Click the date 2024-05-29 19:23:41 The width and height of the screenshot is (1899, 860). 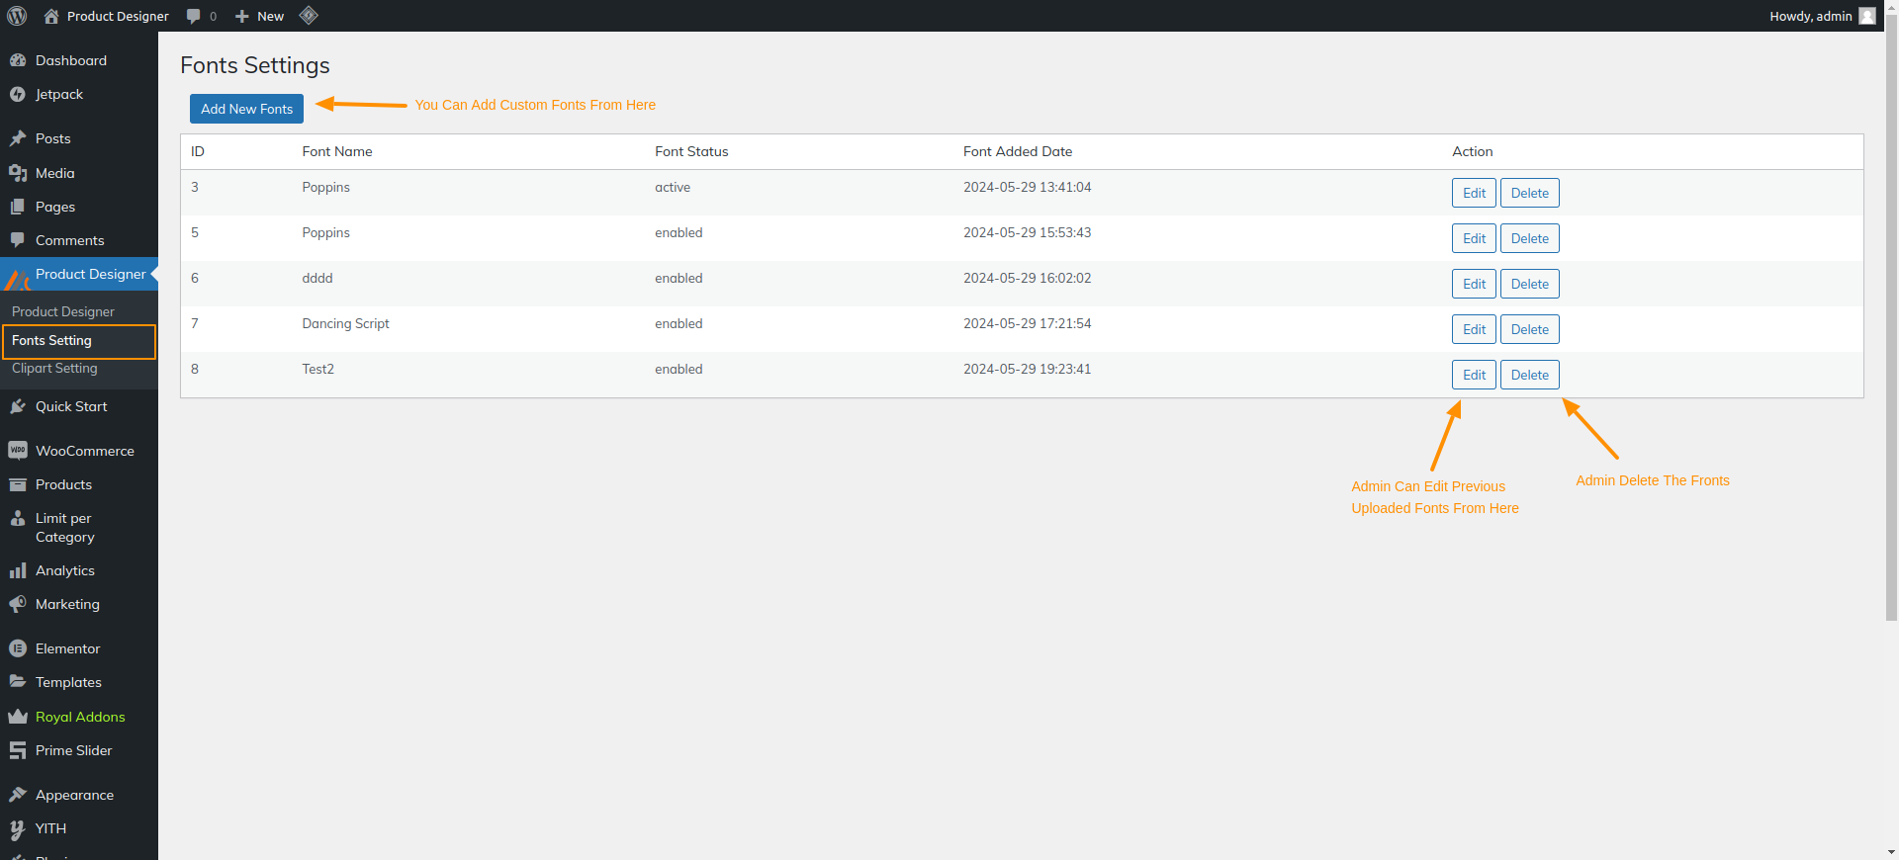(1027, 369)
